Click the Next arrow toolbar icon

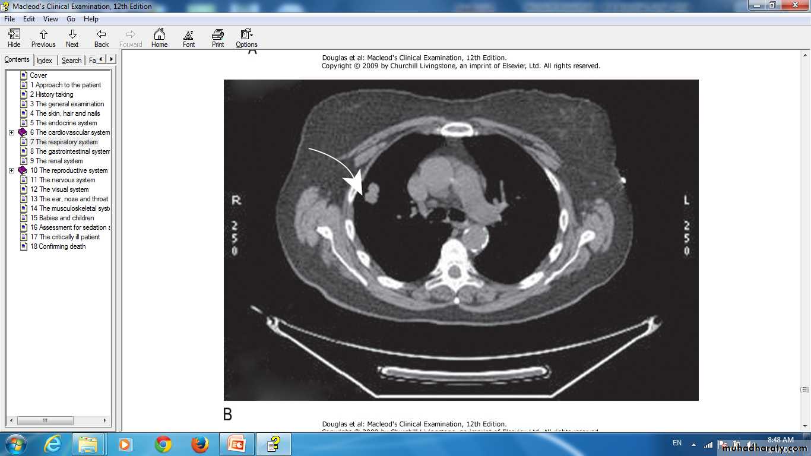tap(72, 38)
